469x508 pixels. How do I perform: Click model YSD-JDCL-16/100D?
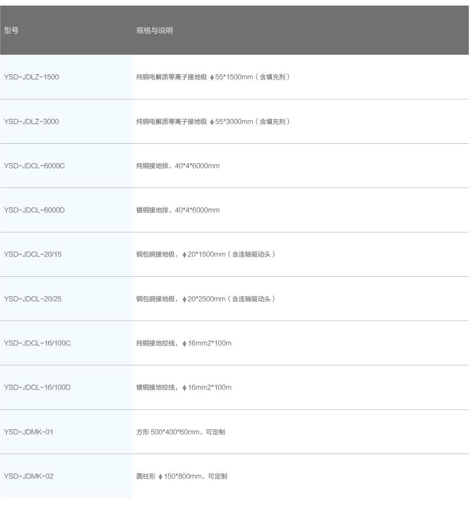tap(37, 387)
